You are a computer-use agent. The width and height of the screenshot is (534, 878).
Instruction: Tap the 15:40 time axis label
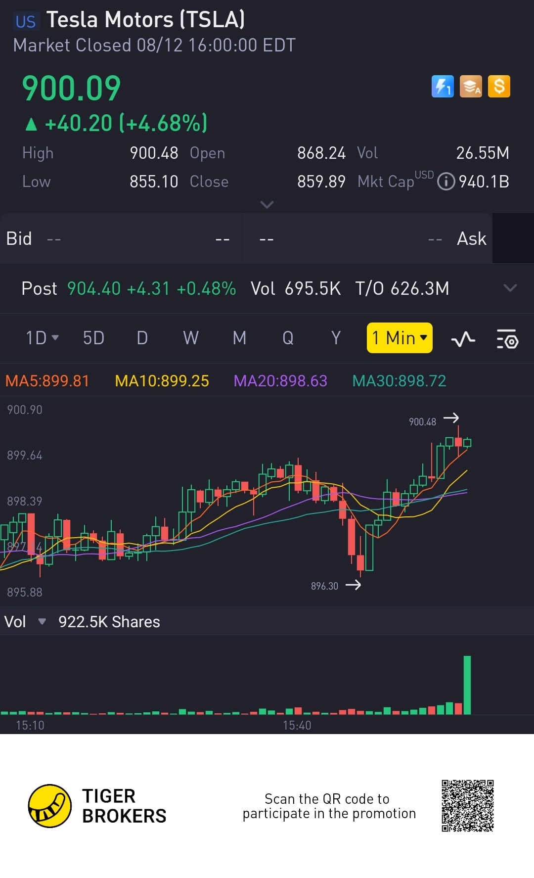pyautogui.click(x=297, y=725)
